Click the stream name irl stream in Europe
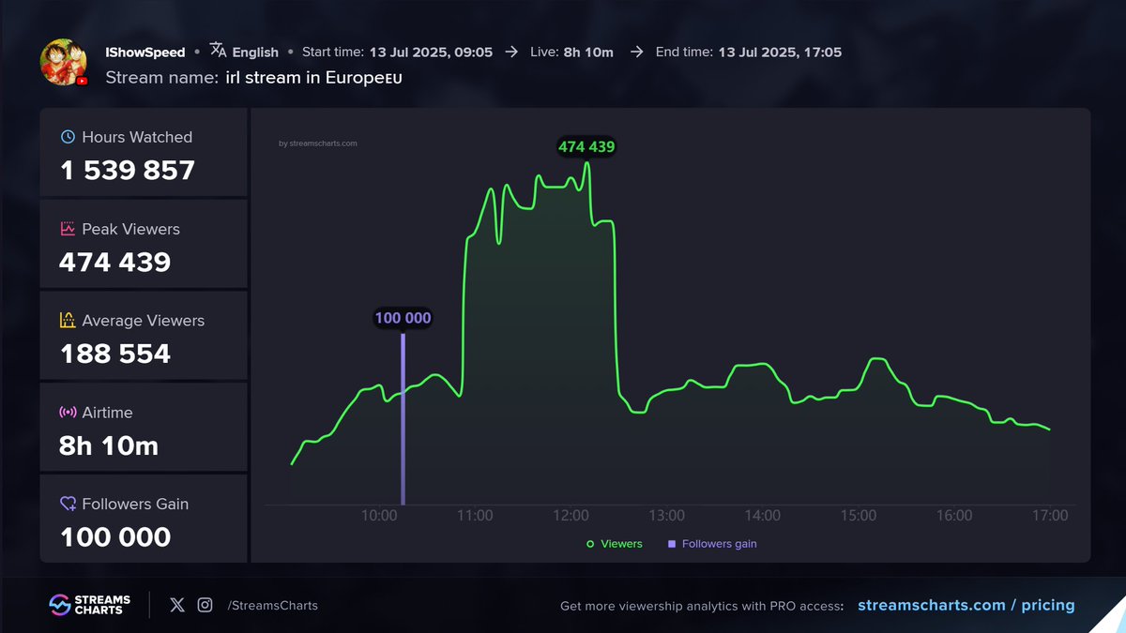 [314, 78]
